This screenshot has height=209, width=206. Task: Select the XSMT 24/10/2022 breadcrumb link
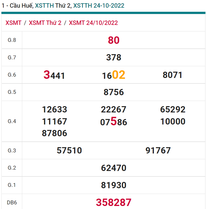[93, 23]
